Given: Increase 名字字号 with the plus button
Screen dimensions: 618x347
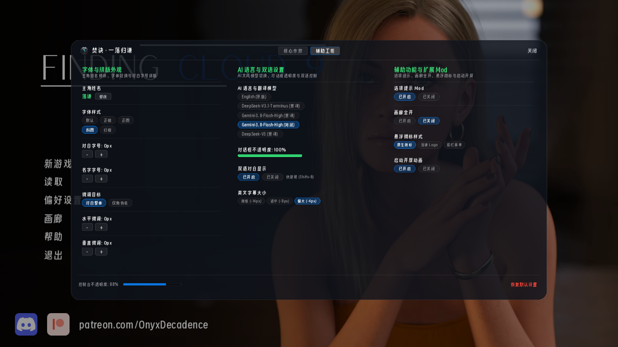Looking at the screenshot, I should tap(101, 179).
